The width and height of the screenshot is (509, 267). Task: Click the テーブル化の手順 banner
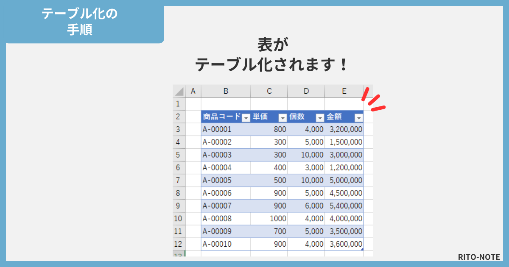pyautogui.click(x=81, y=20)
